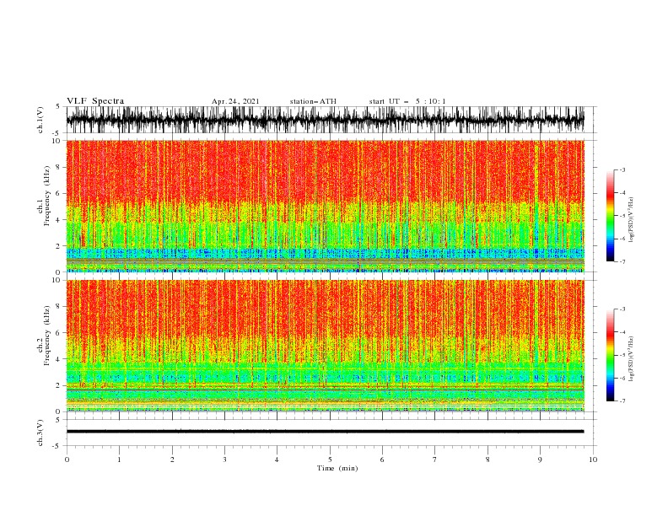
Task: Click the ch.3 flat waveform trace
Action: coord(325,432)
